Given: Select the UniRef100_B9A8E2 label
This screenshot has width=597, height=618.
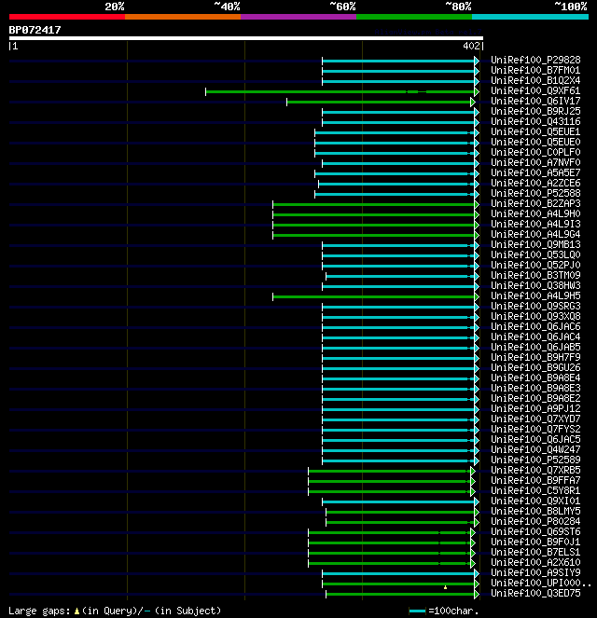Looking at the screenshot, I should 535,398.
